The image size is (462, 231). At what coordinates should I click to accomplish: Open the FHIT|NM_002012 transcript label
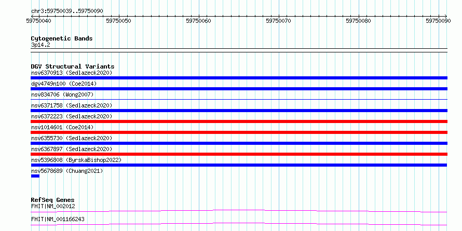coord(53,206)
